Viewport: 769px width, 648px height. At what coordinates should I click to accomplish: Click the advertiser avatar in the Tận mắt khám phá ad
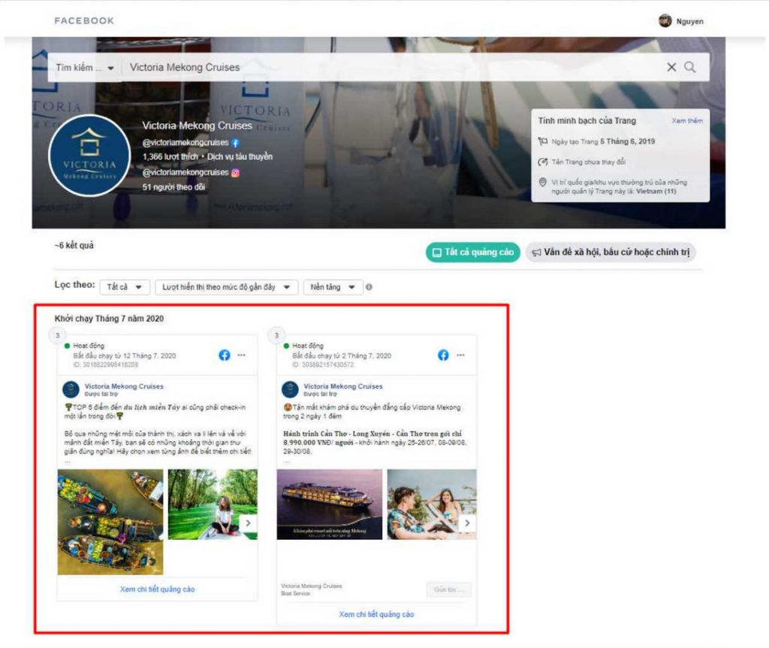(290, 390)
